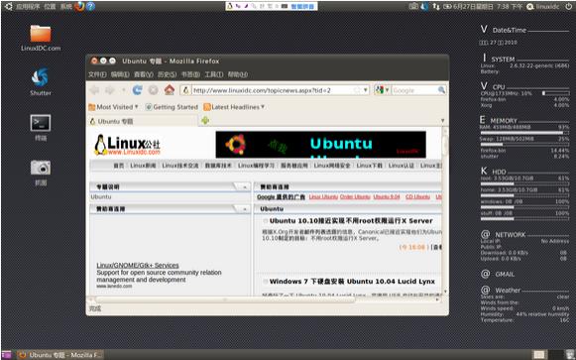This screenshot has height=360, width=576.
Task: Open a new tab with the green plus icon
Action: click(x=205, y=120)
